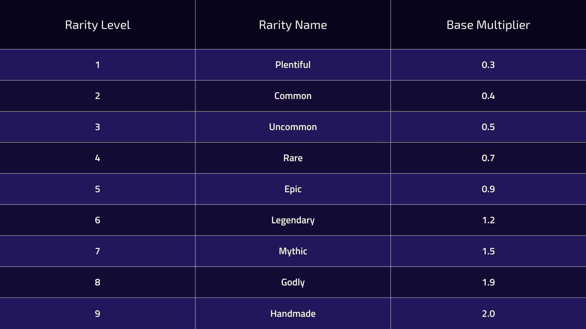The height and width of the screenshot is (329, 586).
Task: Click the Rarity Level column header
Action: pyautogui.click(x=97, y=25)
